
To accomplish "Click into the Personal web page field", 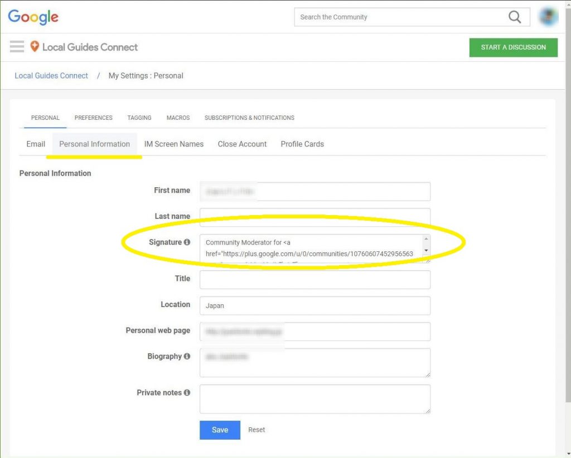I will pos(315,332).
